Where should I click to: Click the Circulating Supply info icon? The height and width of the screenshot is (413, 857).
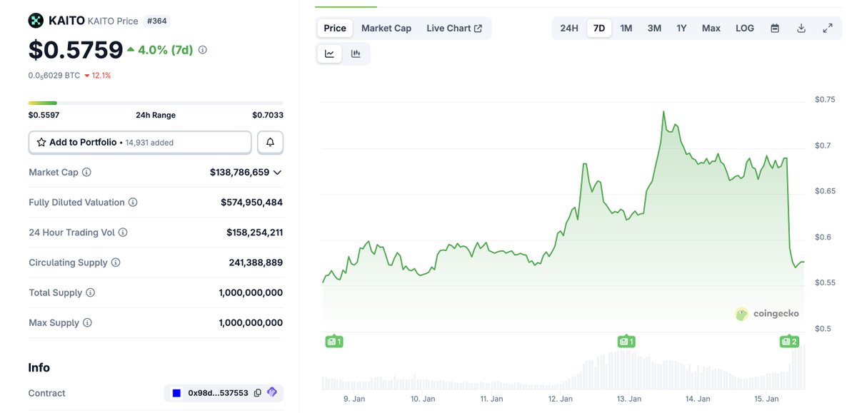pos(116,262)
